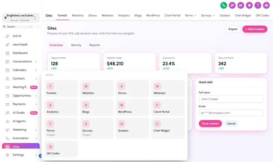The height and width of the screenshot is (162, 273).
Task: Click the AI Agents robot icon
Action: click(x=8, y=121)
